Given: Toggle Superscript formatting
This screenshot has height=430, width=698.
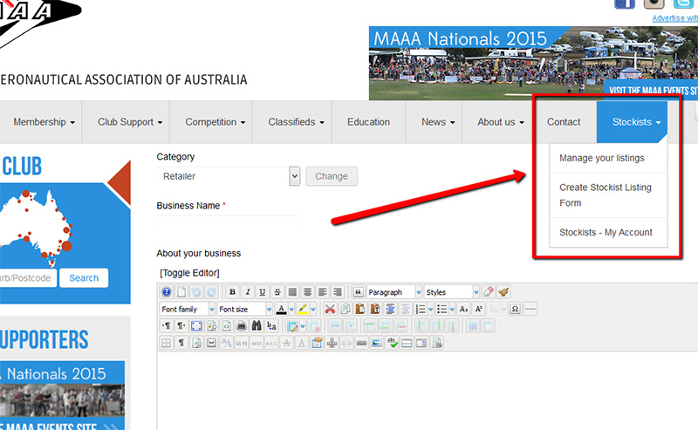Looking at the screenshot, I should coord(478,309).
